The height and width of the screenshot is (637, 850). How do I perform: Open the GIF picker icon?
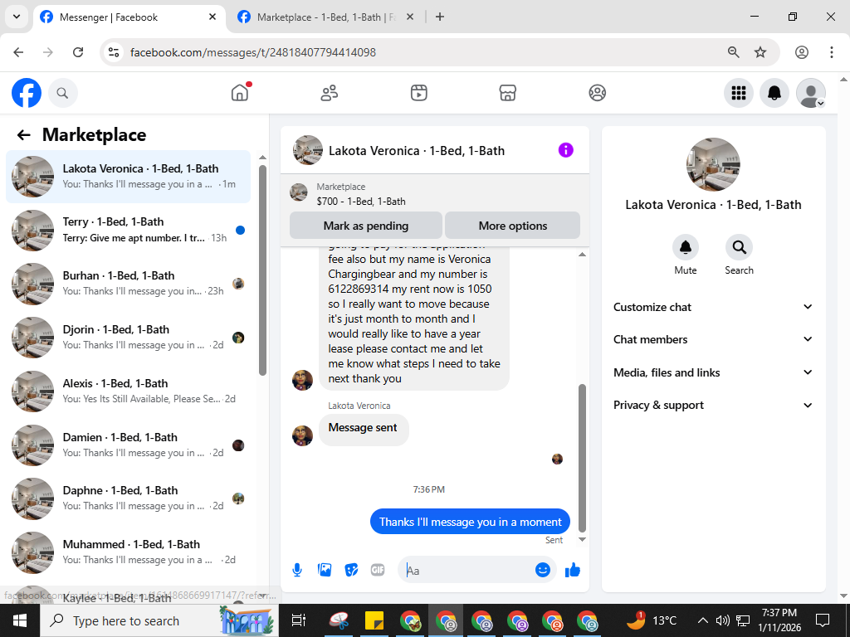point(378,570)
